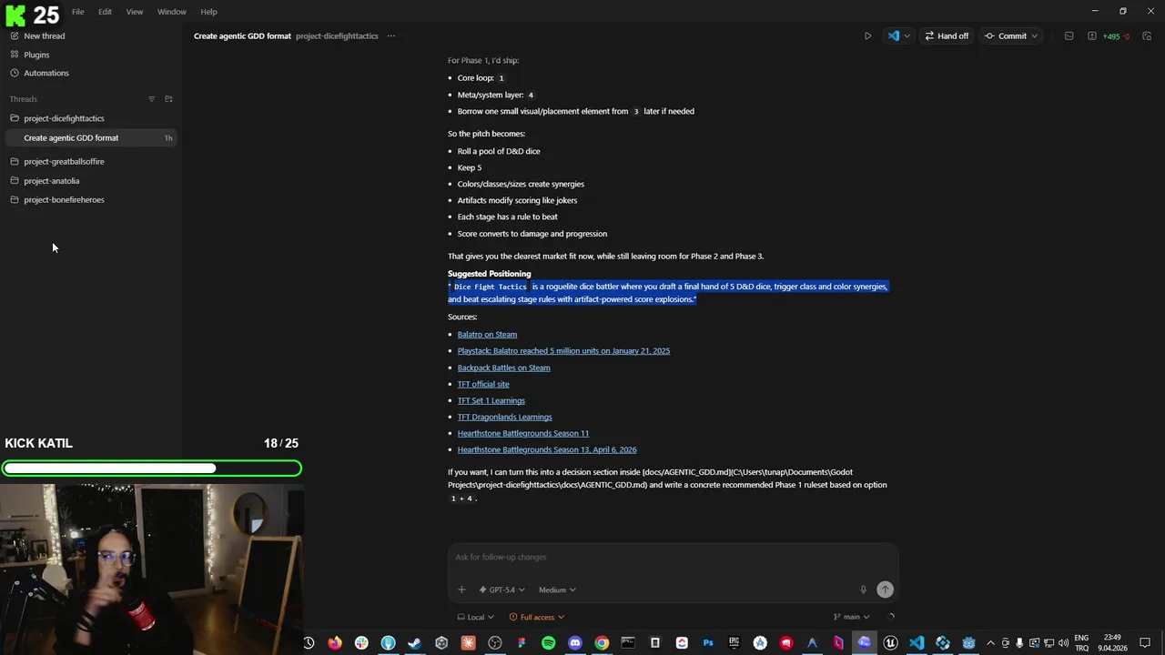Open the main branch dropdown
Viewport: 1165px width, 655px height.
pos(851,617)
